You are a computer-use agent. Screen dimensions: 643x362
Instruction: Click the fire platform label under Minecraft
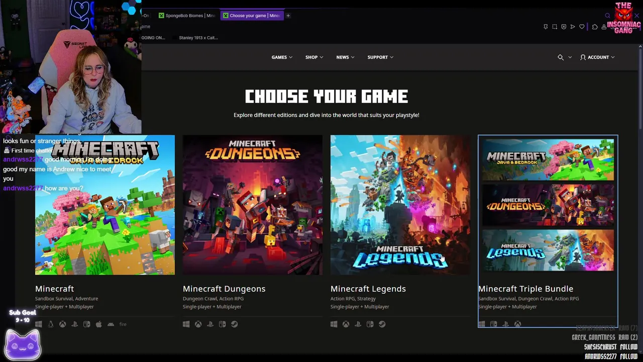tap(123, 324)
